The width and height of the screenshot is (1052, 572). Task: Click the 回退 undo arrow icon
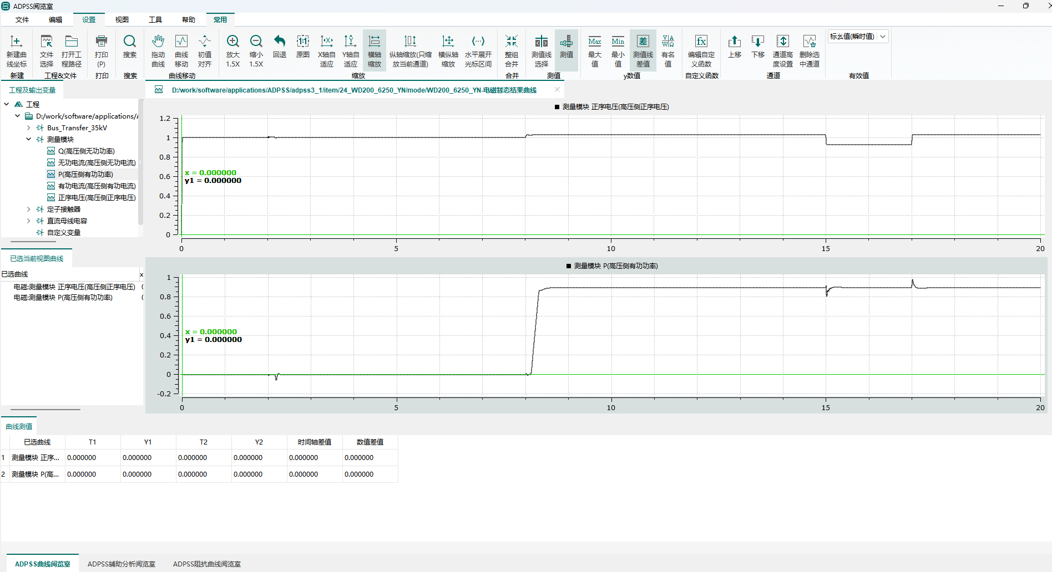click(280, 42)
